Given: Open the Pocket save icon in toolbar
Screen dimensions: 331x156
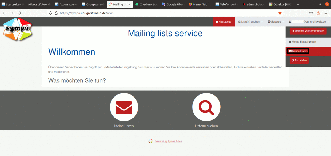Looking at the screenshot, I should 311,13.
